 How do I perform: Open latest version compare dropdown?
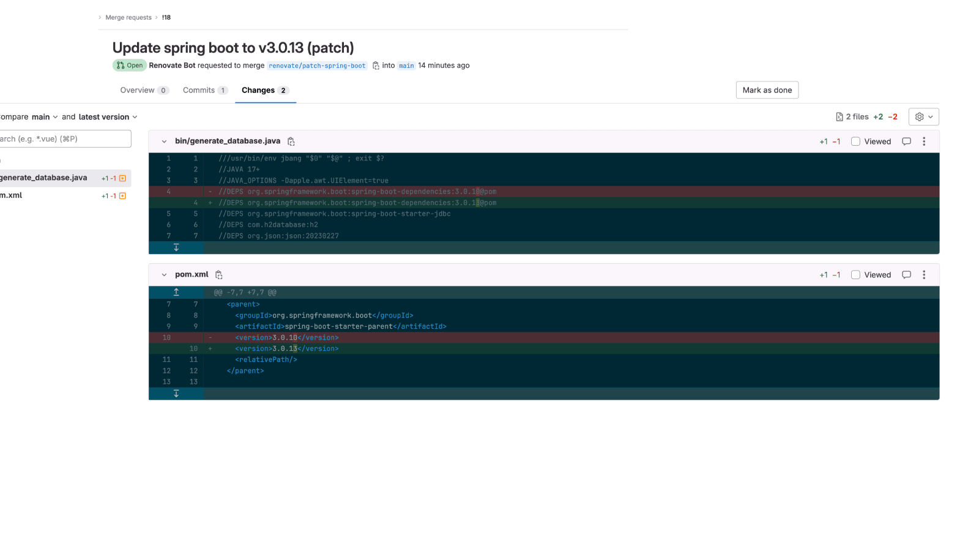(x=108, y=117)
